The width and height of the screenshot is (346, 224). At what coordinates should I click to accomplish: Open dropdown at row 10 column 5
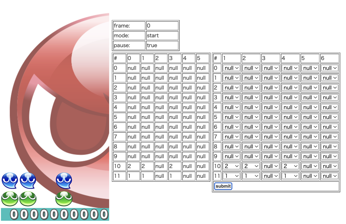tap(310, 166)
